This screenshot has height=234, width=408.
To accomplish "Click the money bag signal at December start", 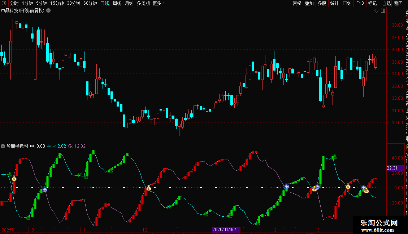I will click(x=148, y=188).
